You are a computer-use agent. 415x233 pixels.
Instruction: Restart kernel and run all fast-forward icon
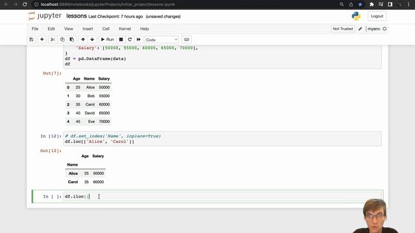138,39
